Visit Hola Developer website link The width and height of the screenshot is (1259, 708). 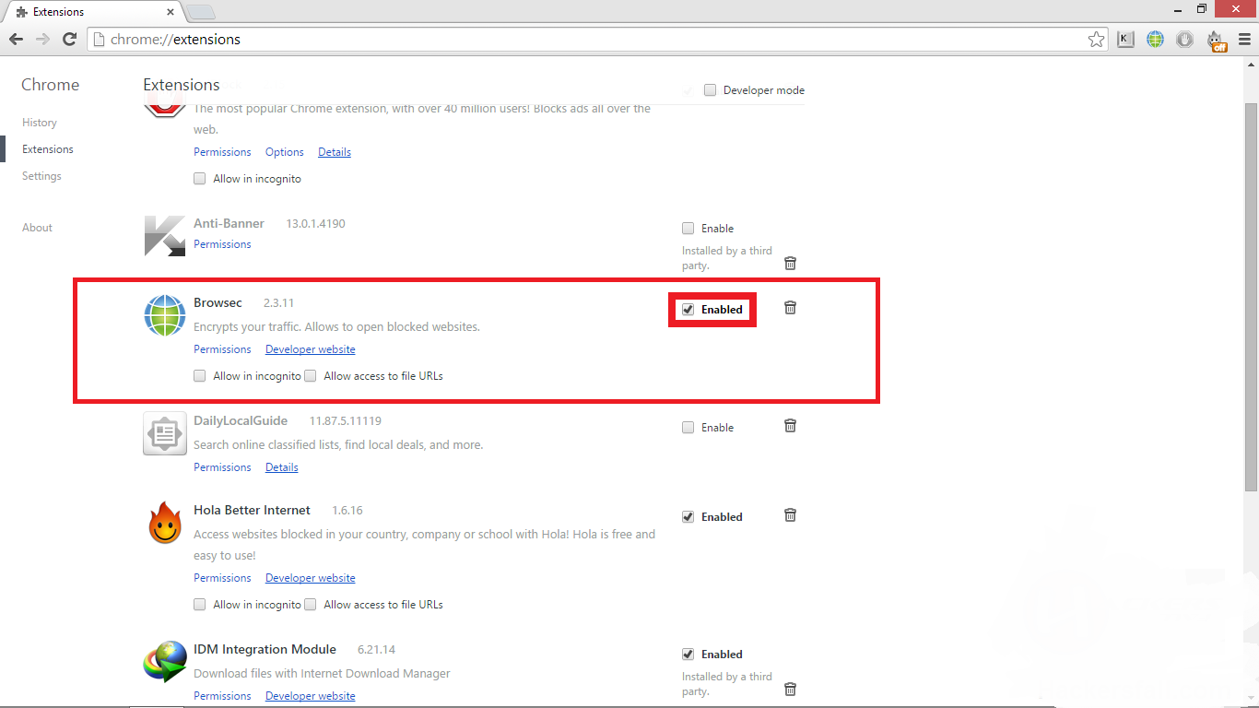[311, 578]
